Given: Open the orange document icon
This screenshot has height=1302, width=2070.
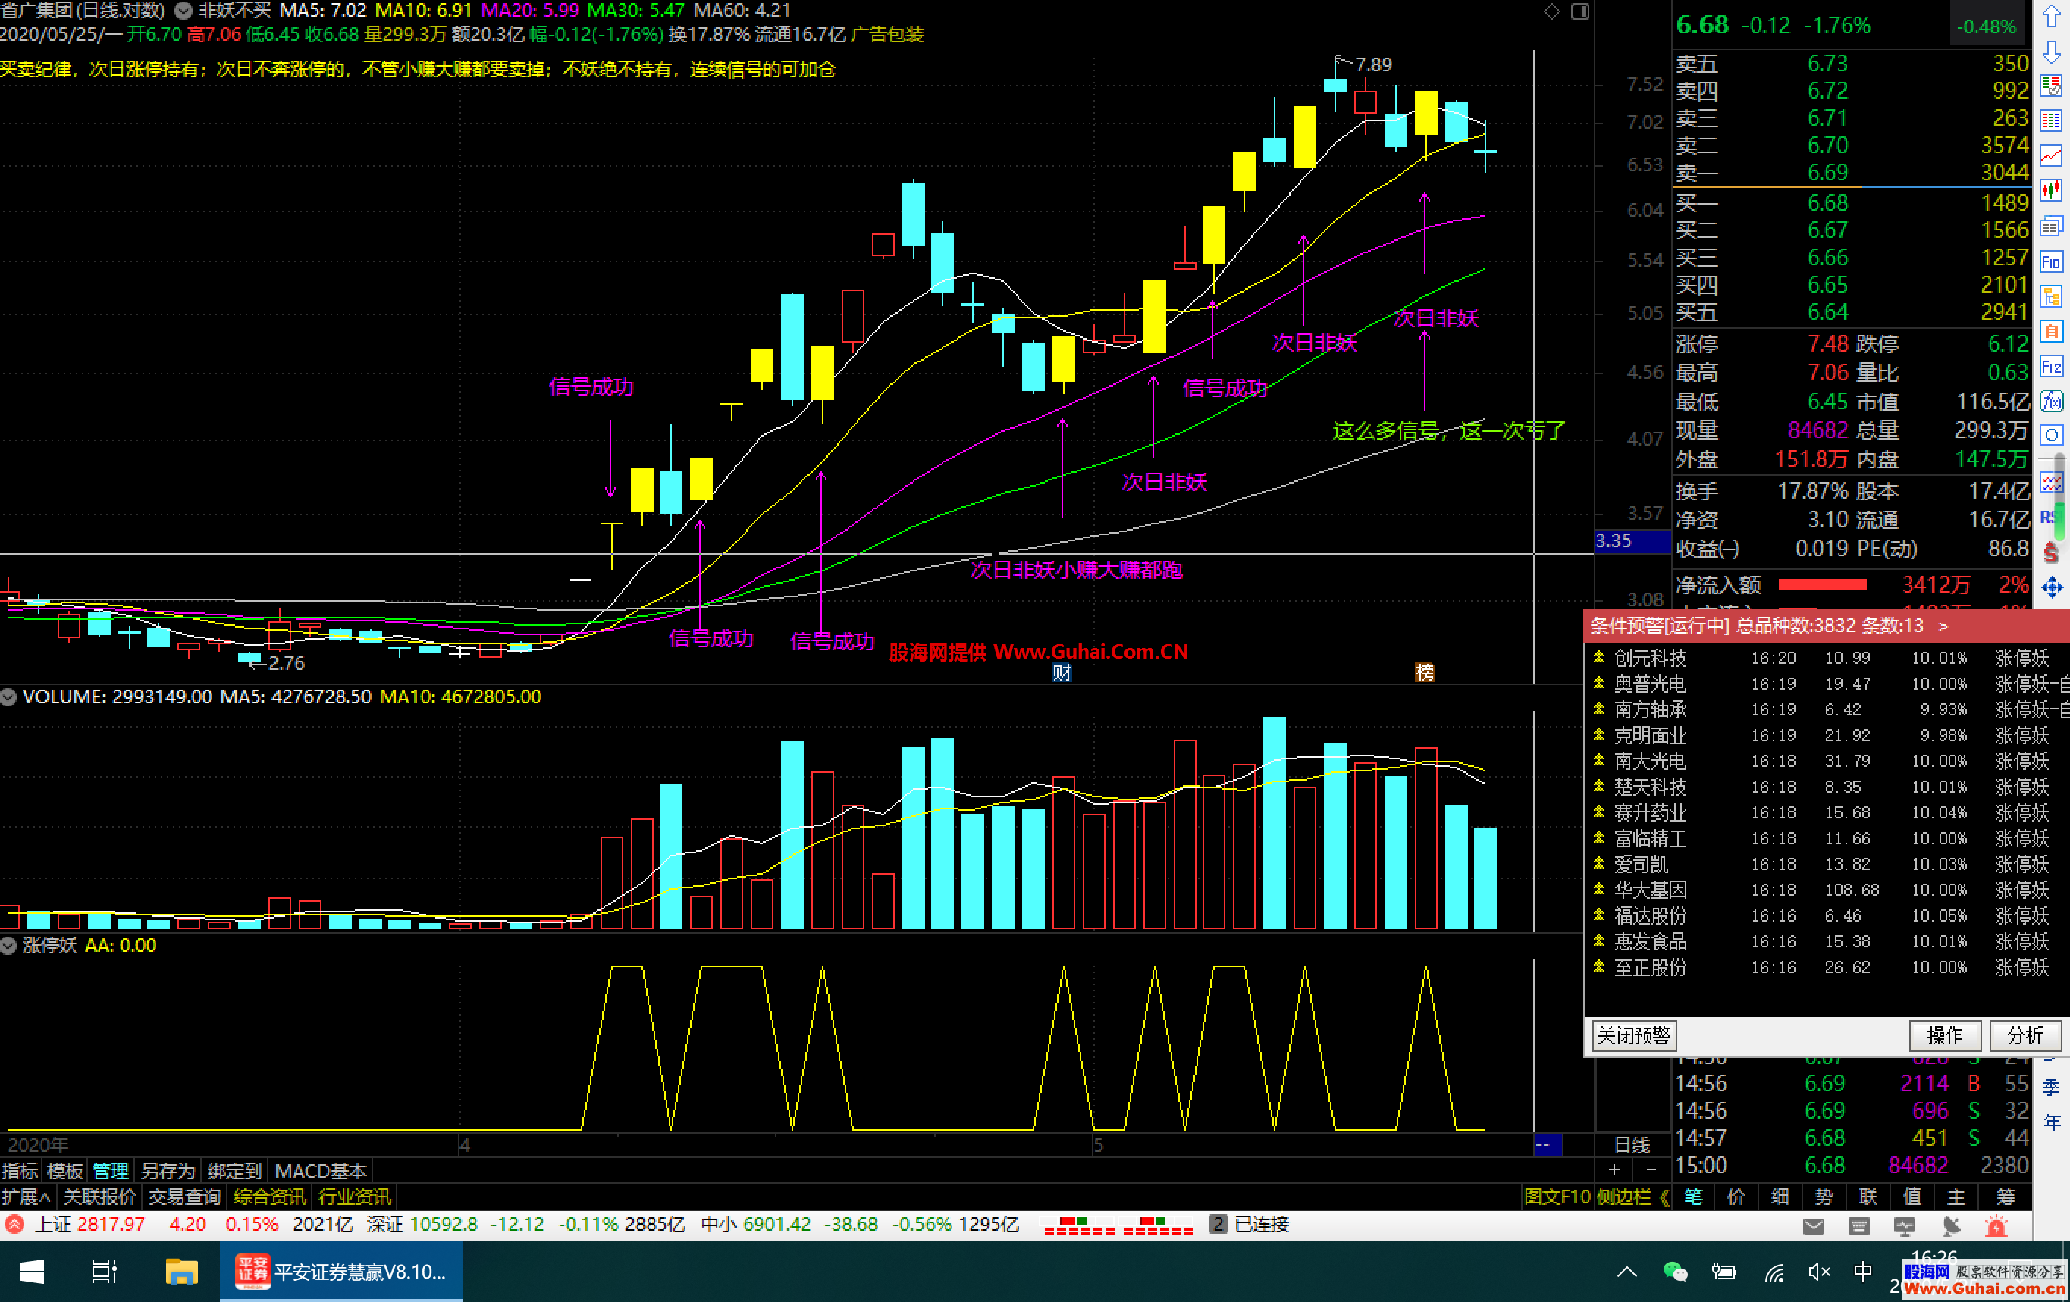Looking at the screenshot, I should coord(2052,332).
